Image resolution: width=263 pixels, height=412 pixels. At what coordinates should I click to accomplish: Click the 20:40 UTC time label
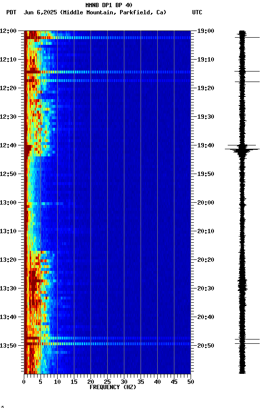click(x=206, y=317)
